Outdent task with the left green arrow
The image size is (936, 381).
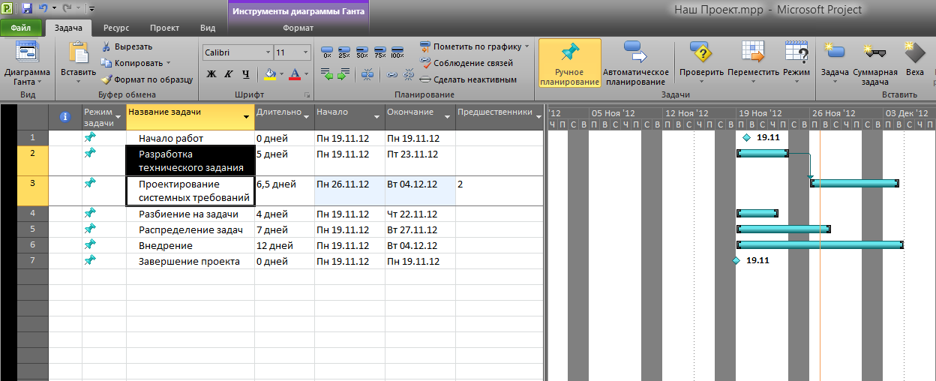pos(326,74)
